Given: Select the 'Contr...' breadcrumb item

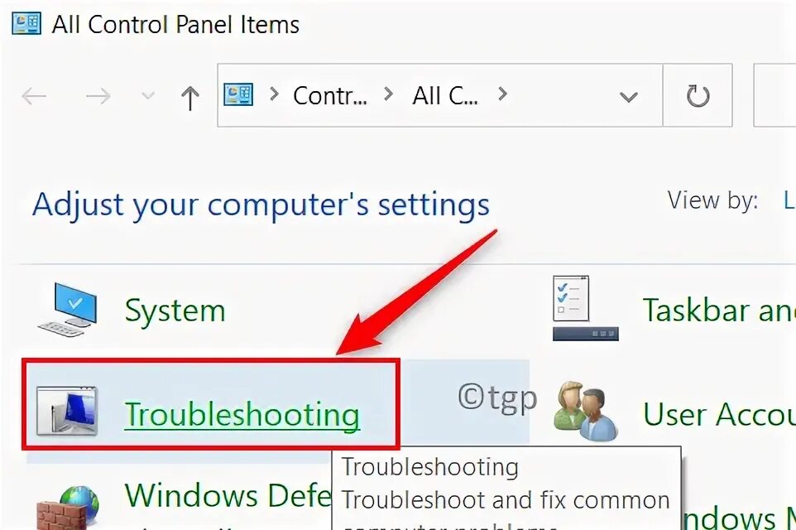Looking at the screenshot, I should coord(330,95).
